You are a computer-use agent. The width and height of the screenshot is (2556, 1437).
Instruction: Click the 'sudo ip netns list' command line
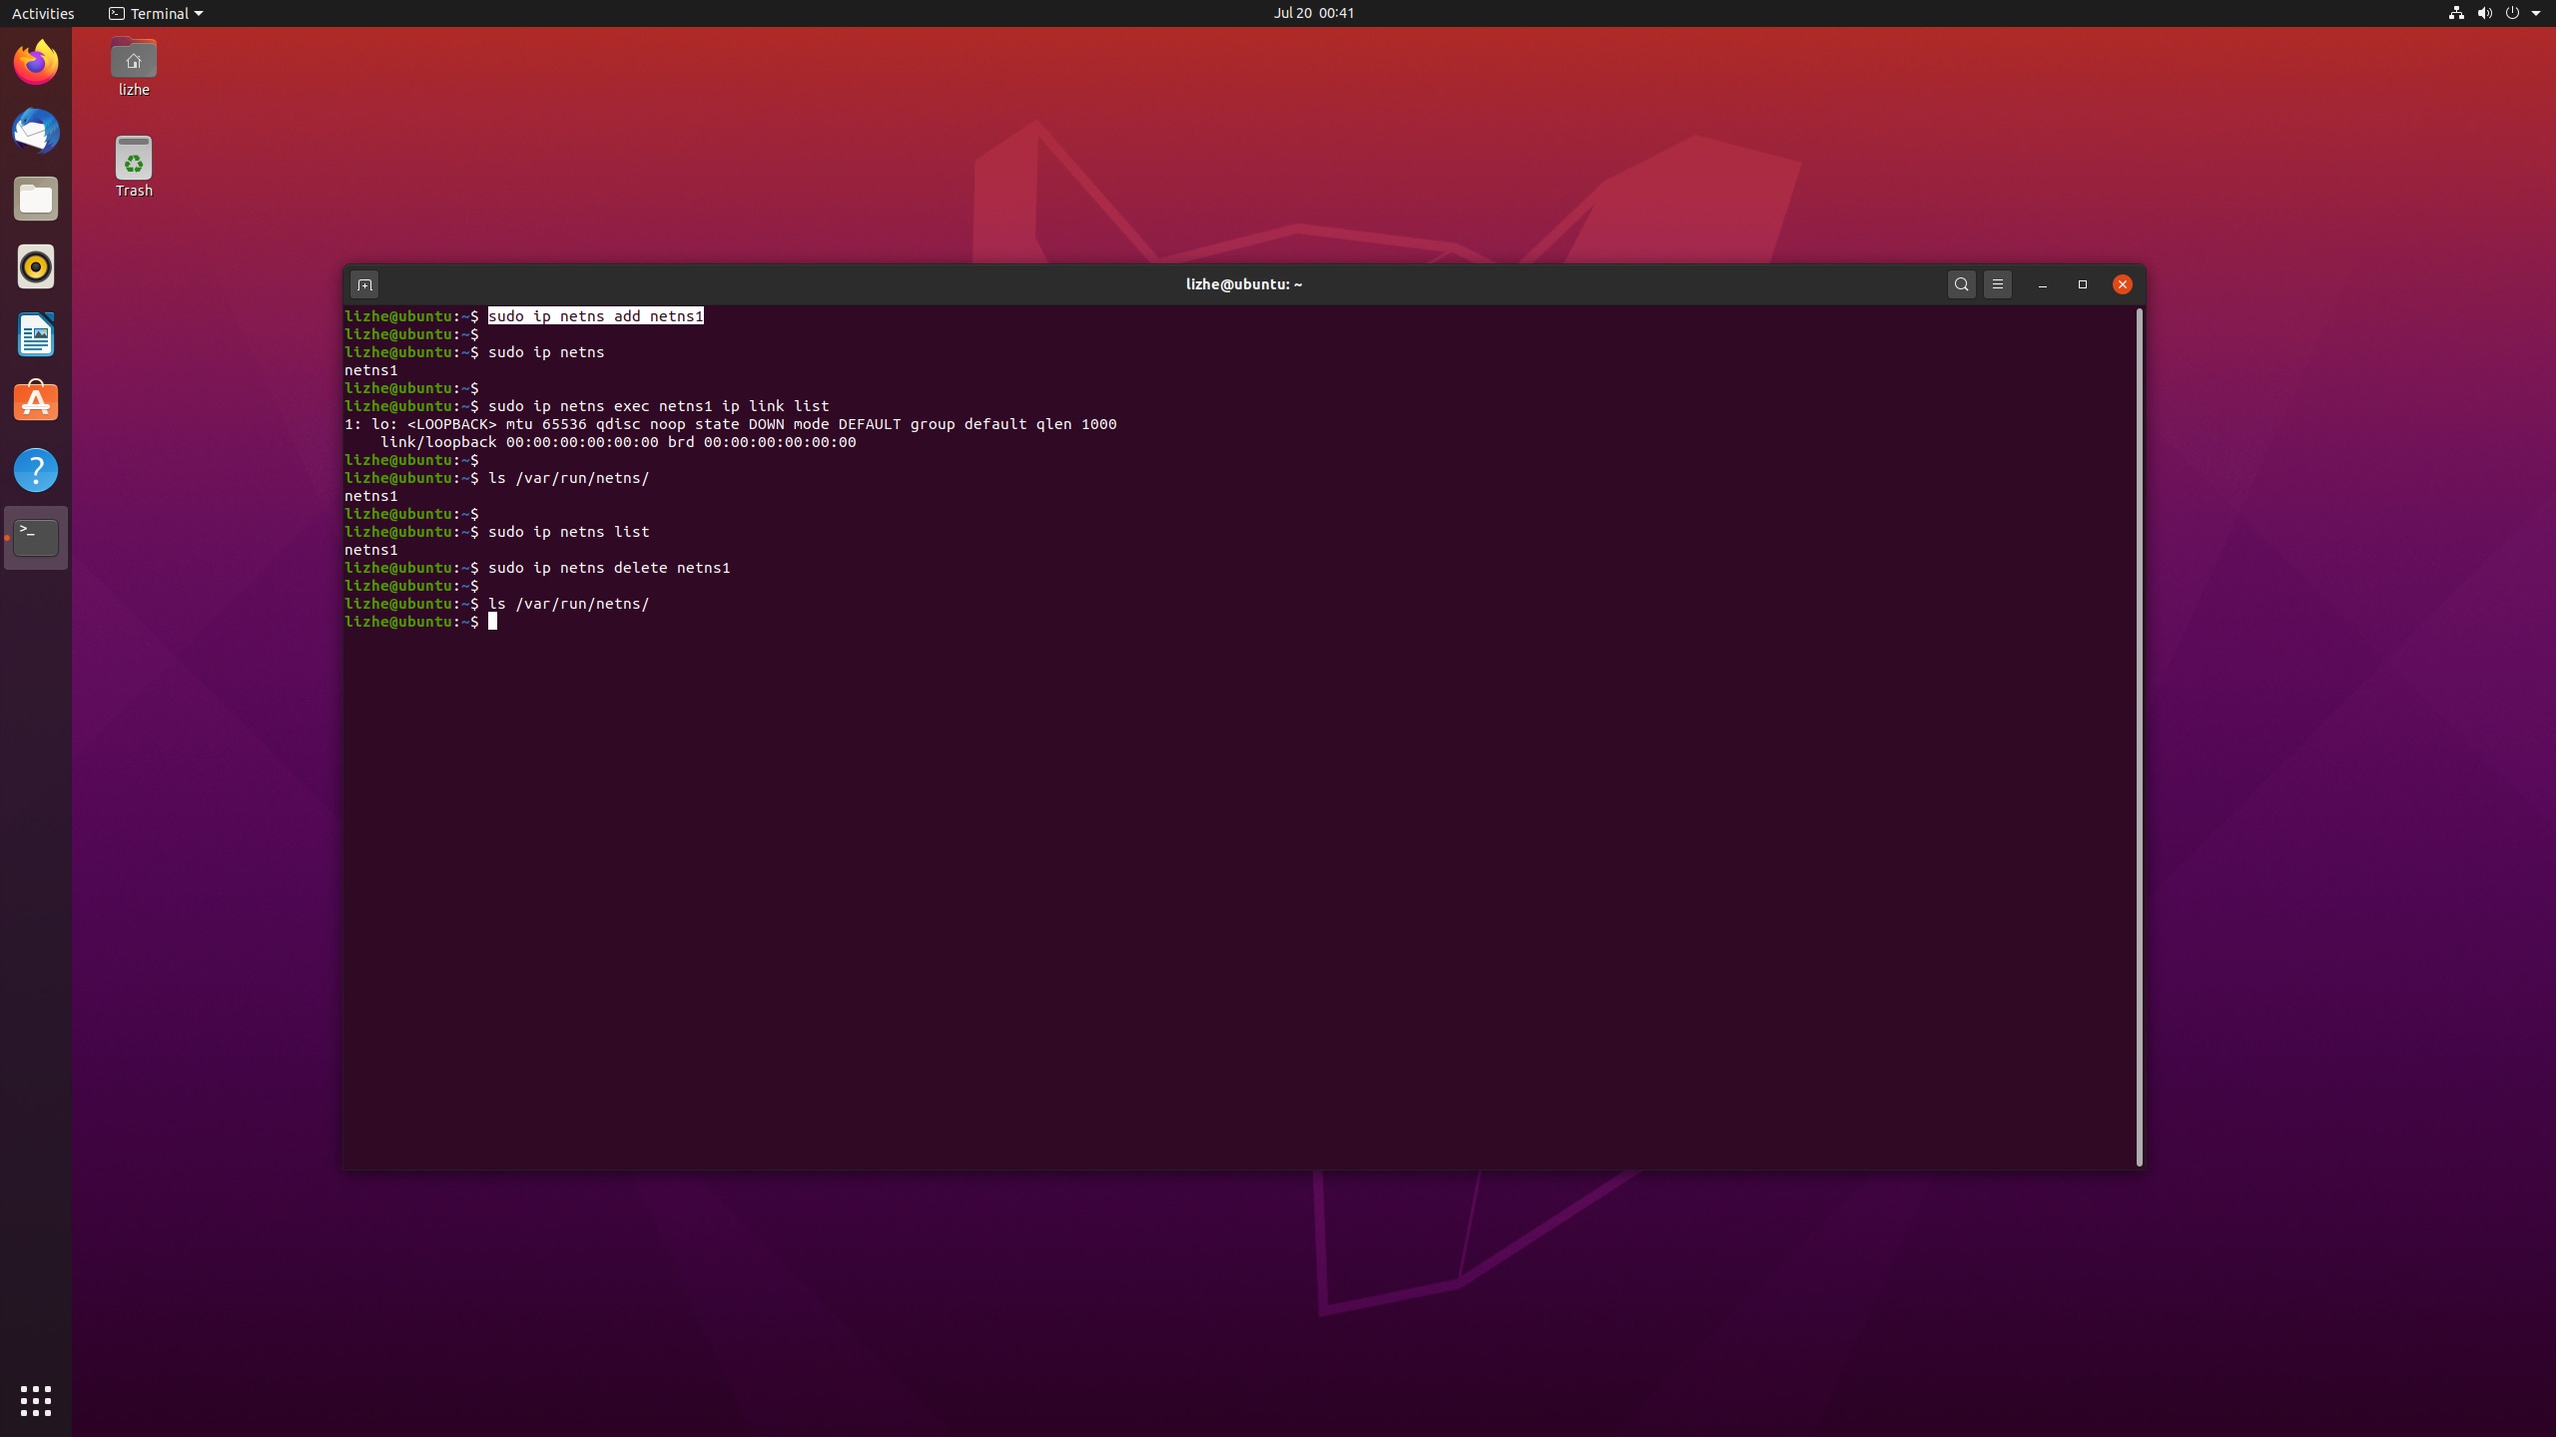coord(568,532)
